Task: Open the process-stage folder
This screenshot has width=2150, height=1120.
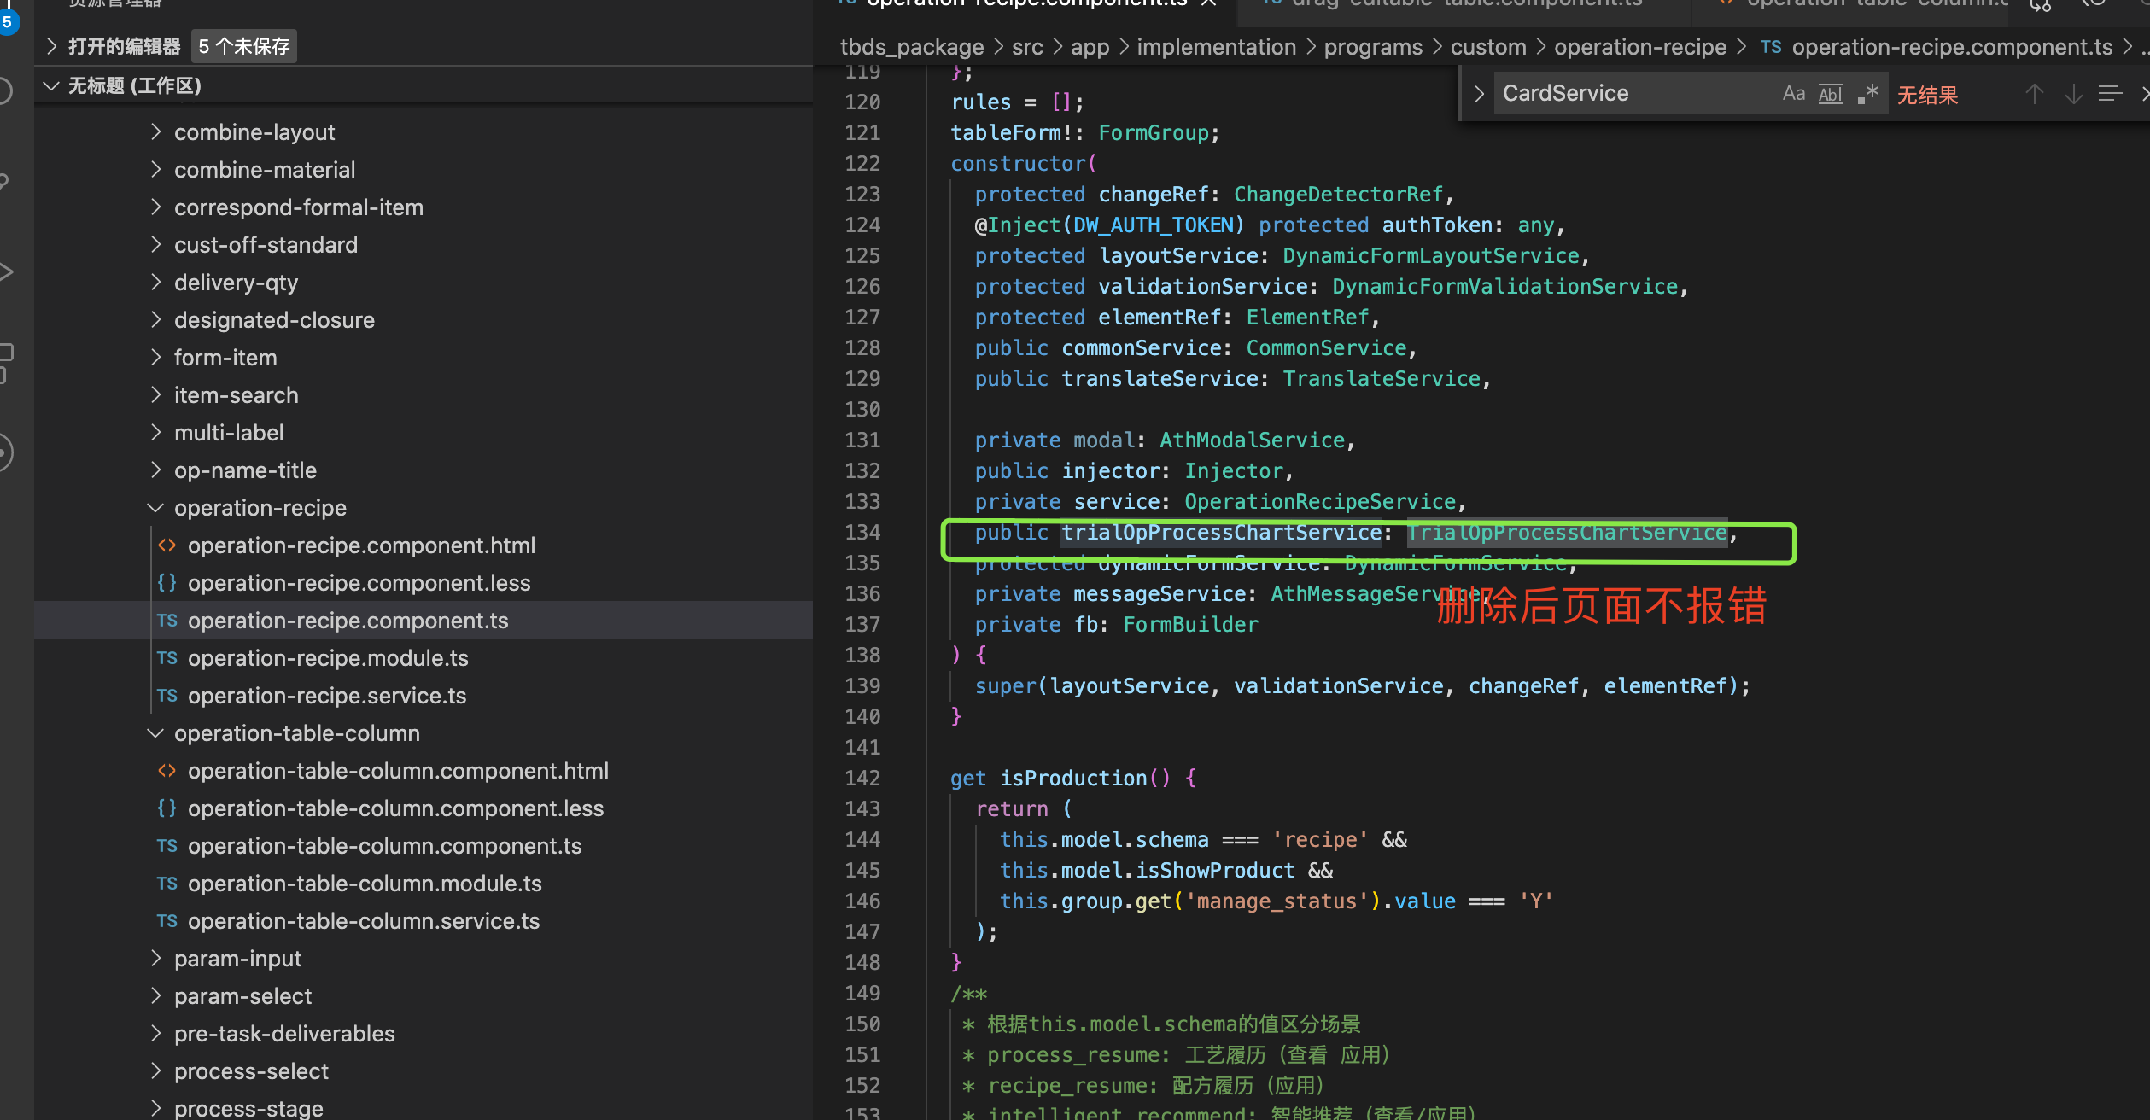Action: (248, 1108)
